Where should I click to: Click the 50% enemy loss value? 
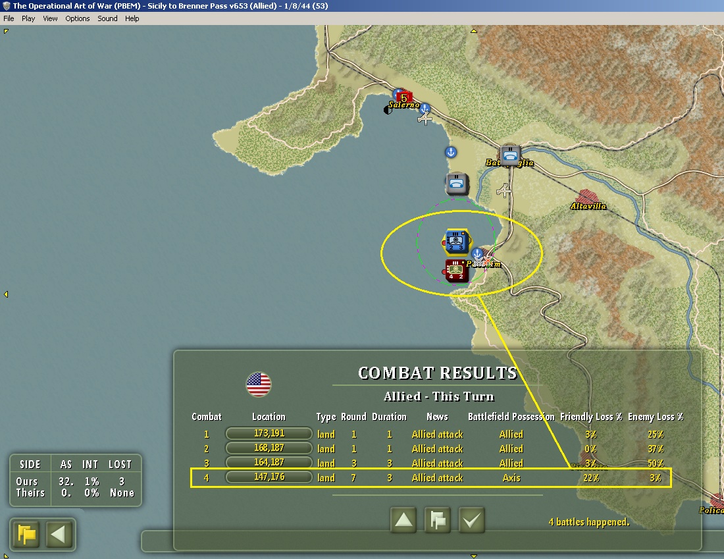pos(656,463)
